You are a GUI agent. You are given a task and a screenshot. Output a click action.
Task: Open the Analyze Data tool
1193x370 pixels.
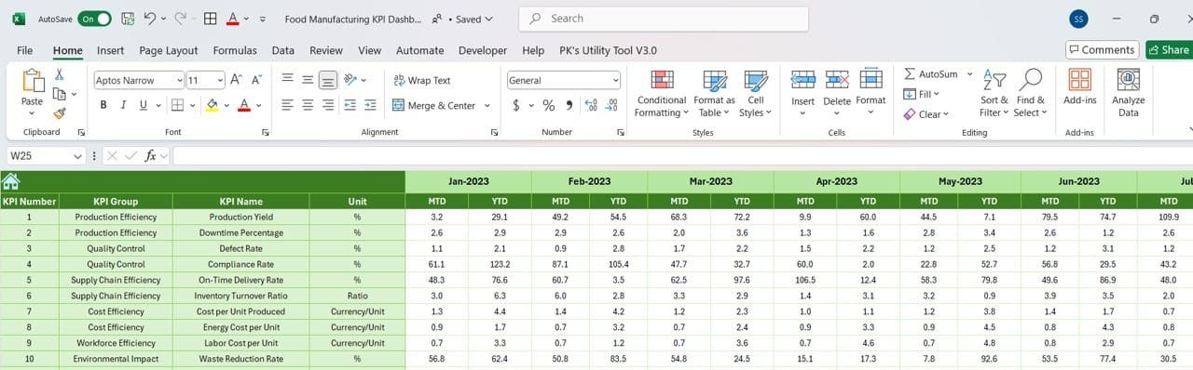1128,94
